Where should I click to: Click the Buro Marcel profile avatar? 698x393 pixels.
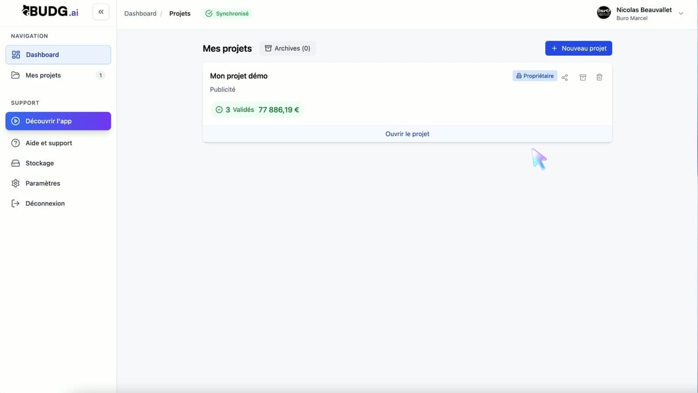pos(604,13)
